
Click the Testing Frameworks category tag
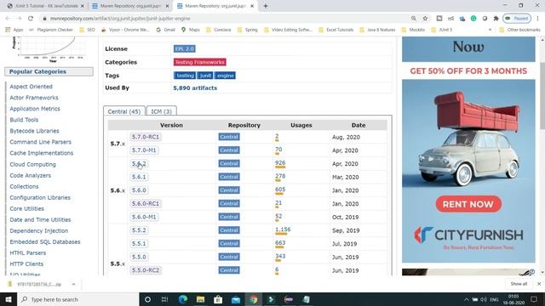point(200,62)
